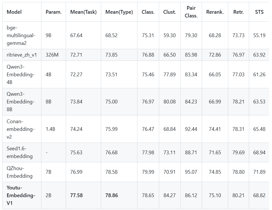Select the ritrieve_zh_v1 model cell
272x210 pixels.
[22, 55]
